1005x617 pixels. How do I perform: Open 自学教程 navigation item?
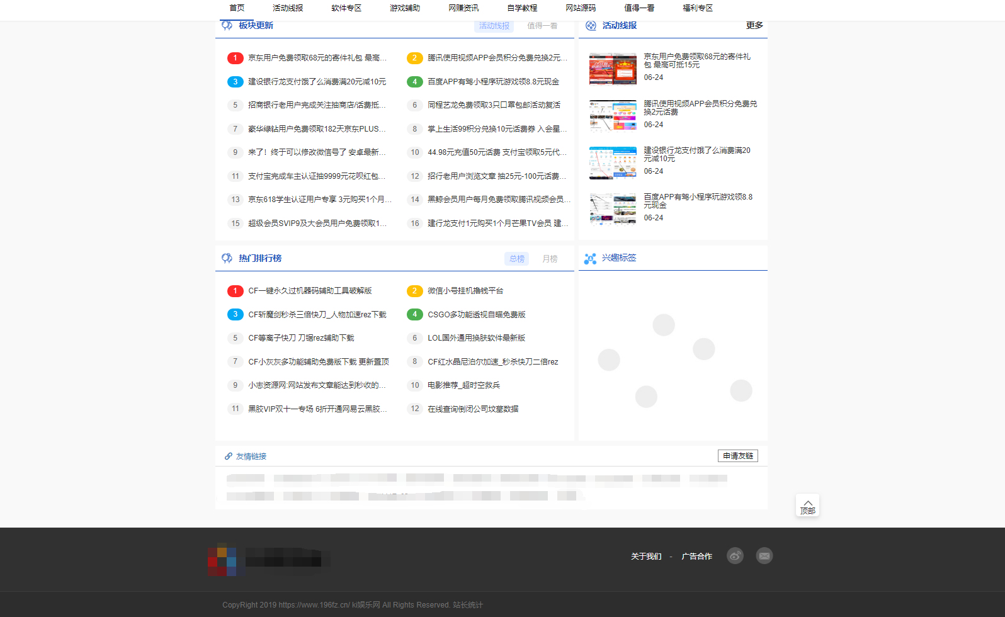[x=522, y=8]
